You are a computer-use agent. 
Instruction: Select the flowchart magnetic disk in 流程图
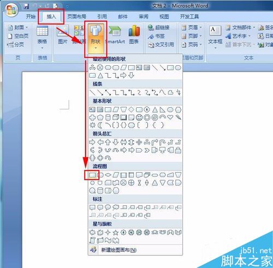tap(100, 191)
